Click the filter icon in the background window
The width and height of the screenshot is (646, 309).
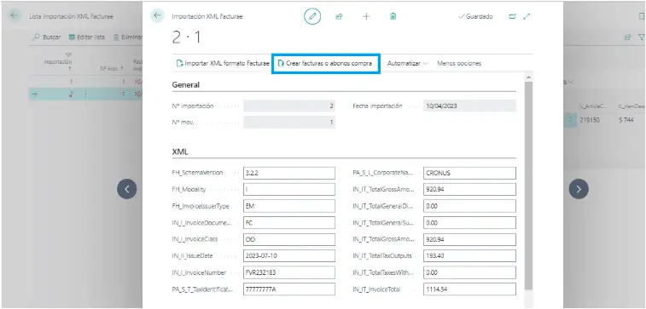tap(642, 37)
